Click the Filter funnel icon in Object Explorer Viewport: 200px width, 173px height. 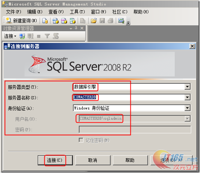[x=47, y=36]
